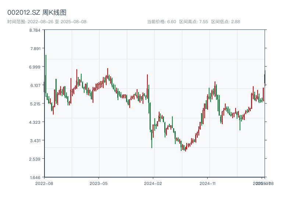The height and width of the screenshot is (221, 294).
Task: Click the 区间高点 7.55 label
Action: (193, 22)
